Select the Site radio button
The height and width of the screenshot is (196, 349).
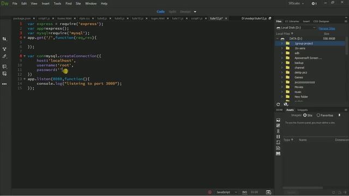305,115
